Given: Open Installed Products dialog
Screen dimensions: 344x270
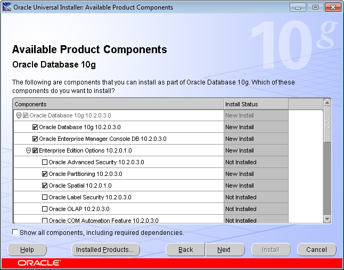Looking at the screenshot, I should [x=105, y=250].
